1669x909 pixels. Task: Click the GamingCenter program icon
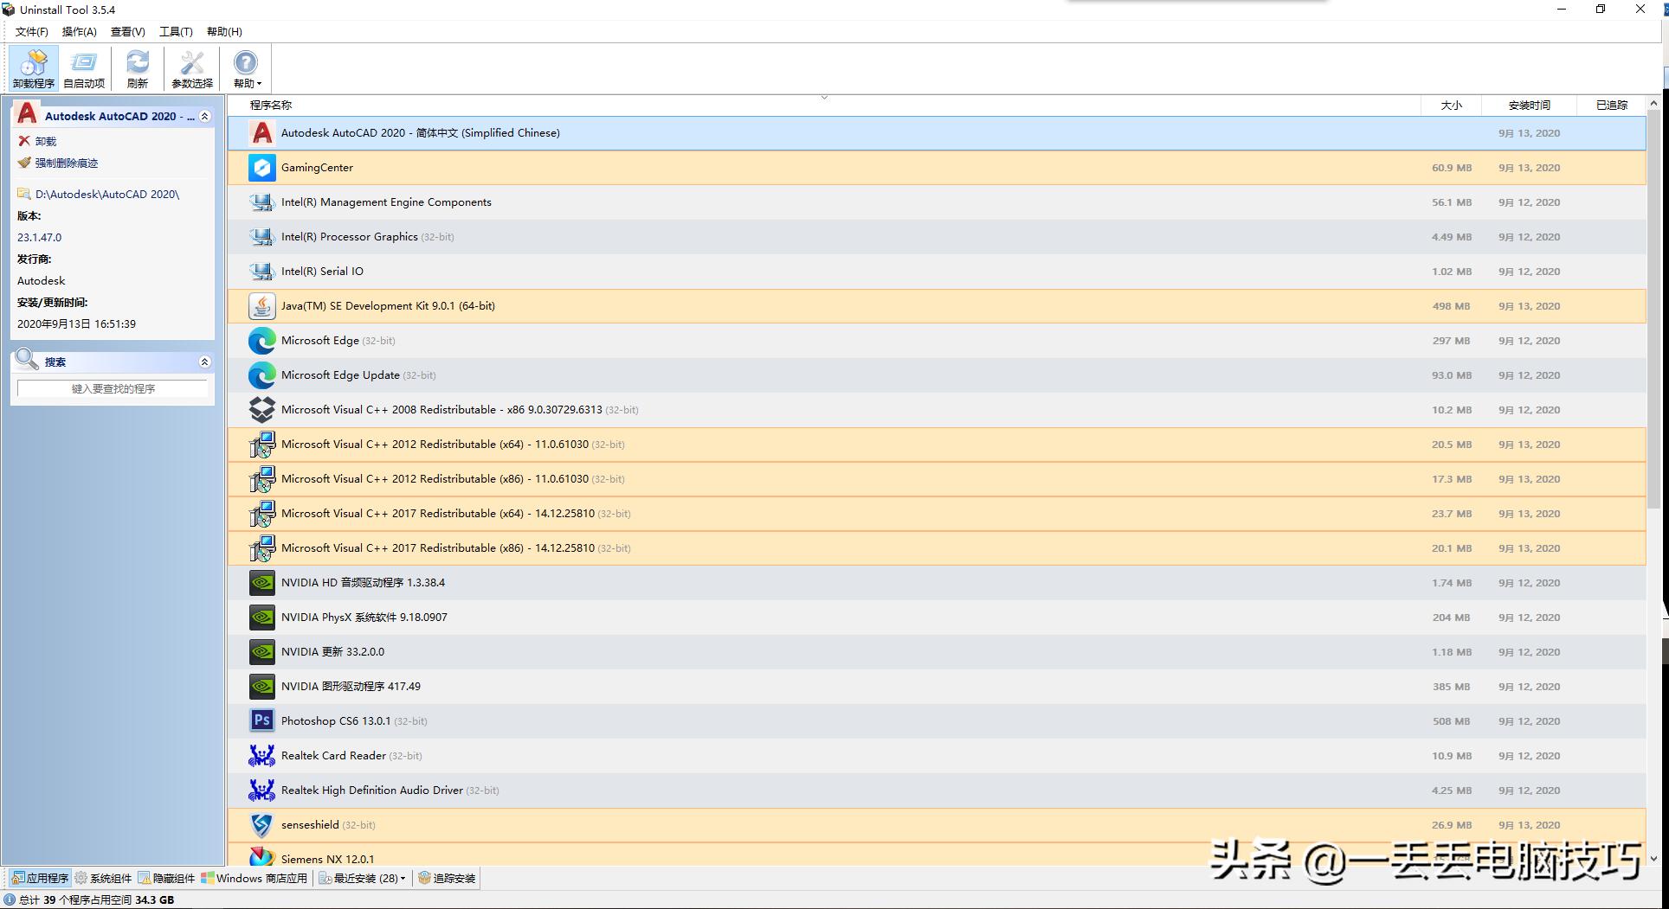(x=261, y=168)
